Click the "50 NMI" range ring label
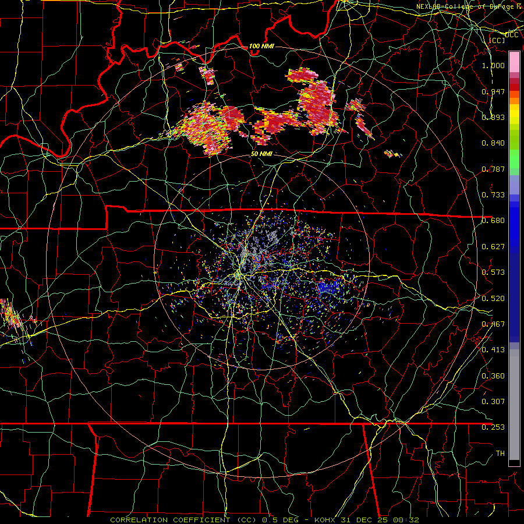The height and width of the screenshot is (524, 524). 261,154
